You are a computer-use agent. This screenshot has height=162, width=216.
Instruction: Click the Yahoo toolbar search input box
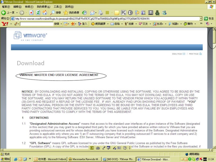(x=37, y=24)
